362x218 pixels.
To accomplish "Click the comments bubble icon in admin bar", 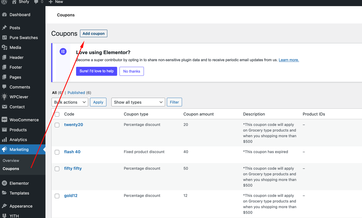I will click(x=36, y=2).
